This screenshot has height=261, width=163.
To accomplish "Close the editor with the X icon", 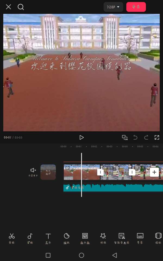I will click(8, 7).
